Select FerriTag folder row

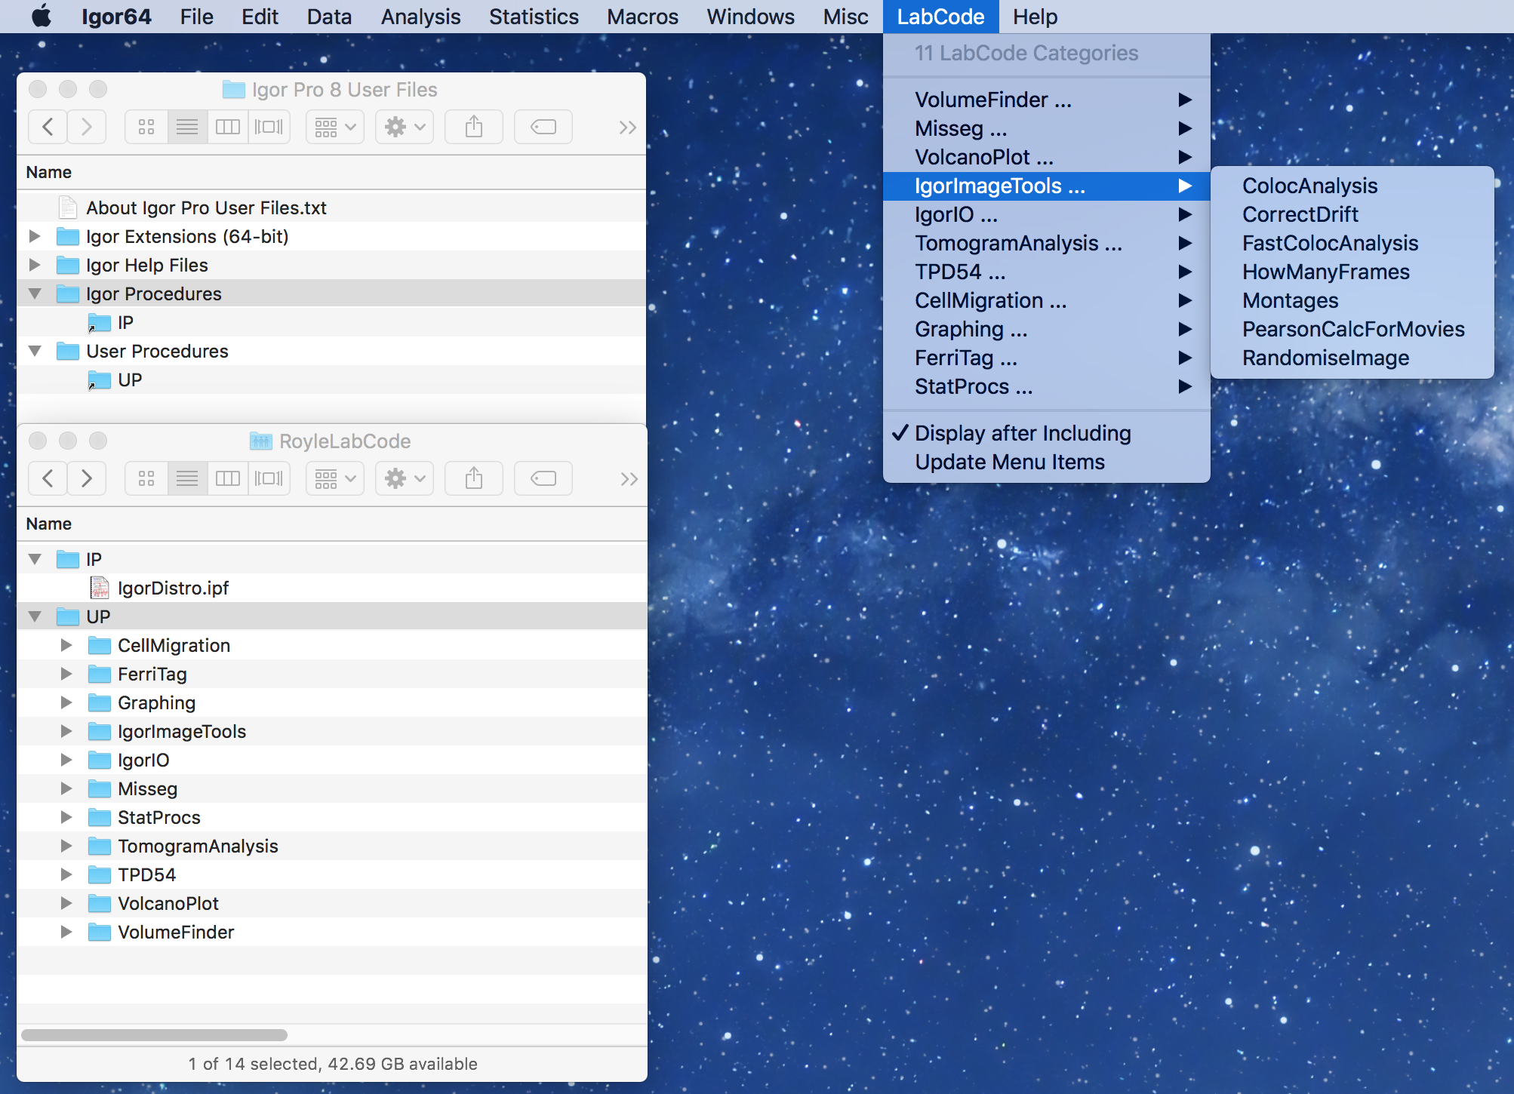(x=331, y=674)
